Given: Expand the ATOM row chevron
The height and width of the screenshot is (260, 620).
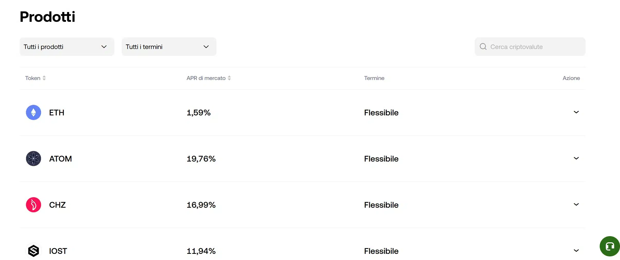Looking at the screenshot, I should tap(576, 158).
